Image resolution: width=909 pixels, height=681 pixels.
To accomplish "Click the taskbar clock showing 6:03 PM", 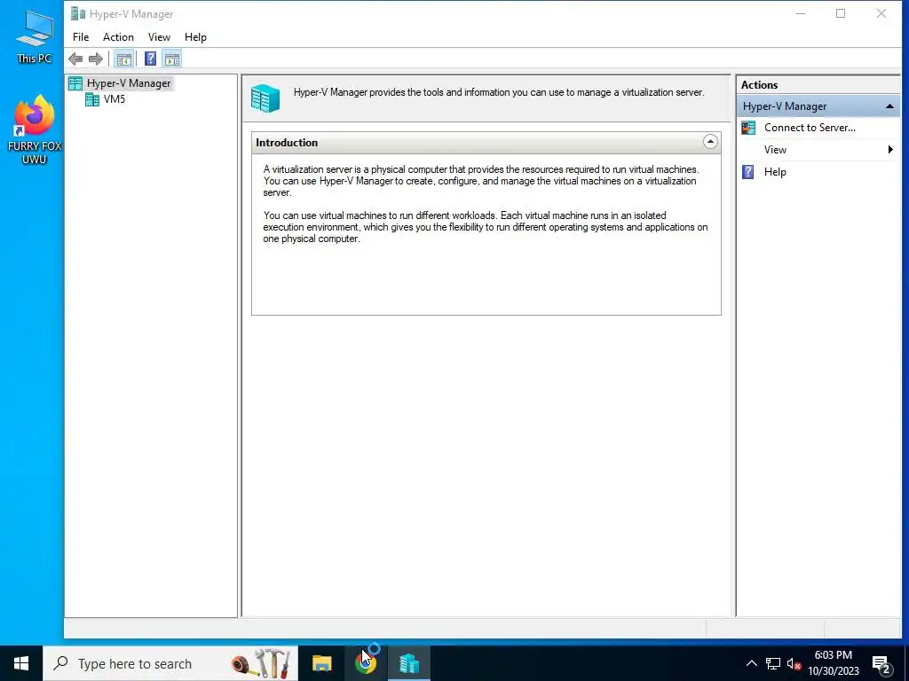I will click(833, 663).
